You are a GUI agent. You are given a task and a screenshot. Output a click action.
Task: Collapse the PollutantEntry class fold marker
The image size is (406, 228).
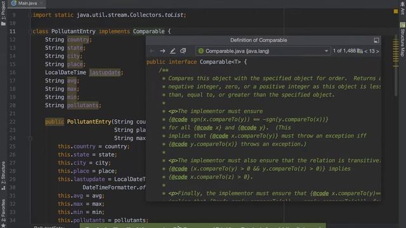click(30, 32)
